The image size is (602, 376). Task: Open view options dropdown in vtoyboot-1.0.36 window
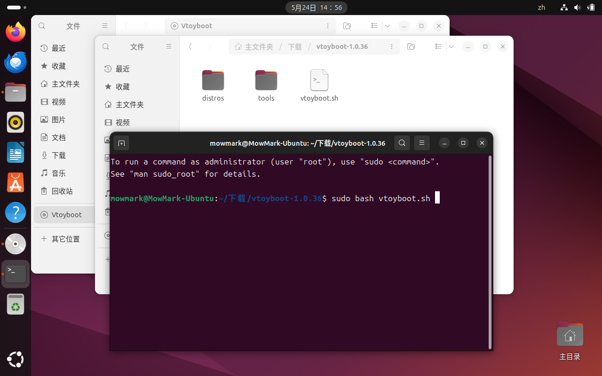tap(451, 47)
